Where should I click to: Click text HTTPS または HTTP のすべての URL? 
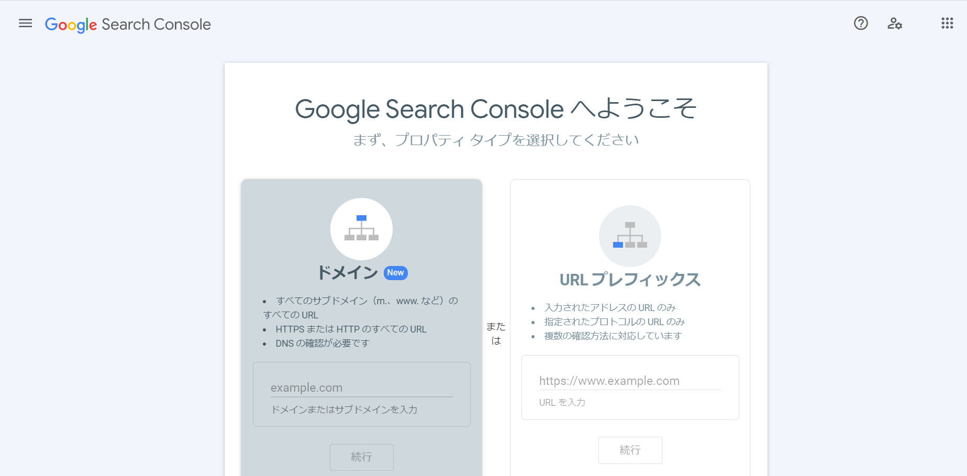pos(351,329)
